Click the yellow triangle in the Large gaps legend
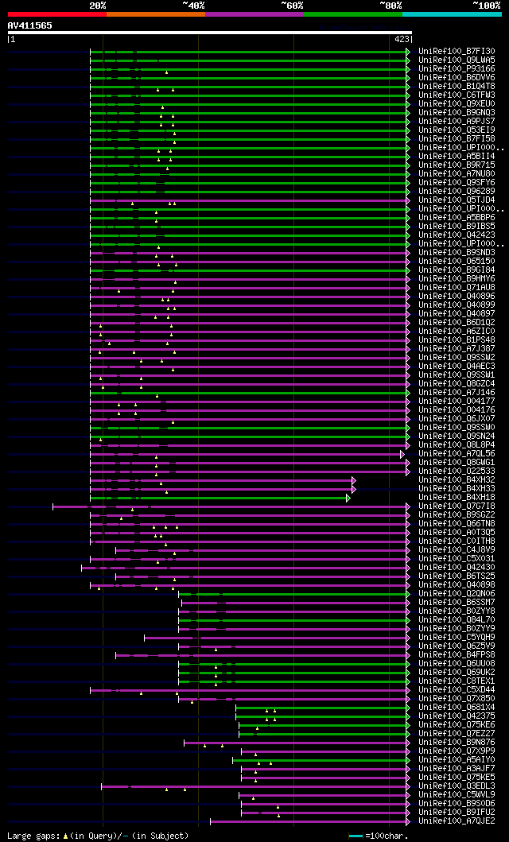509x842 pixels. coord(65,836)
